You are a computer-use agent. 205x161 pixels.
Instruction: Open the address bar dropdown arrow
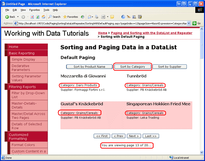pos(189,23)
